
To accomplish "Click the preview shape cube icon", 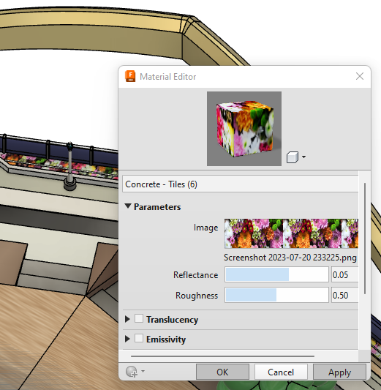I will tap(292, 157).
